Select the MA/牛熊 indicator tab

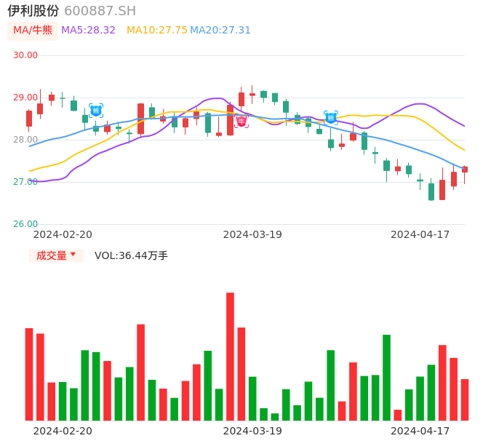click(x=33, y=31)
